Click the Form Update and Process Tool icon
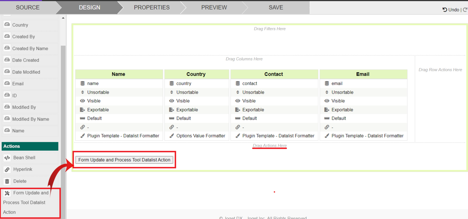This screenshot has width=468, height=219. (x=7, y=193)
